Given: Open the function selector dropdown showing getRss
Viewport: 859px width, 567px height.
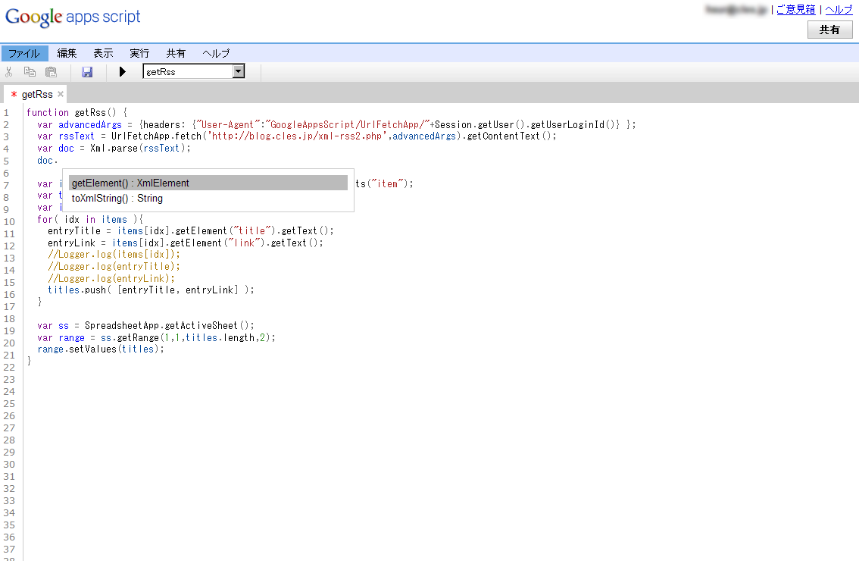Looking at the screenshot, I should [237, 70].
